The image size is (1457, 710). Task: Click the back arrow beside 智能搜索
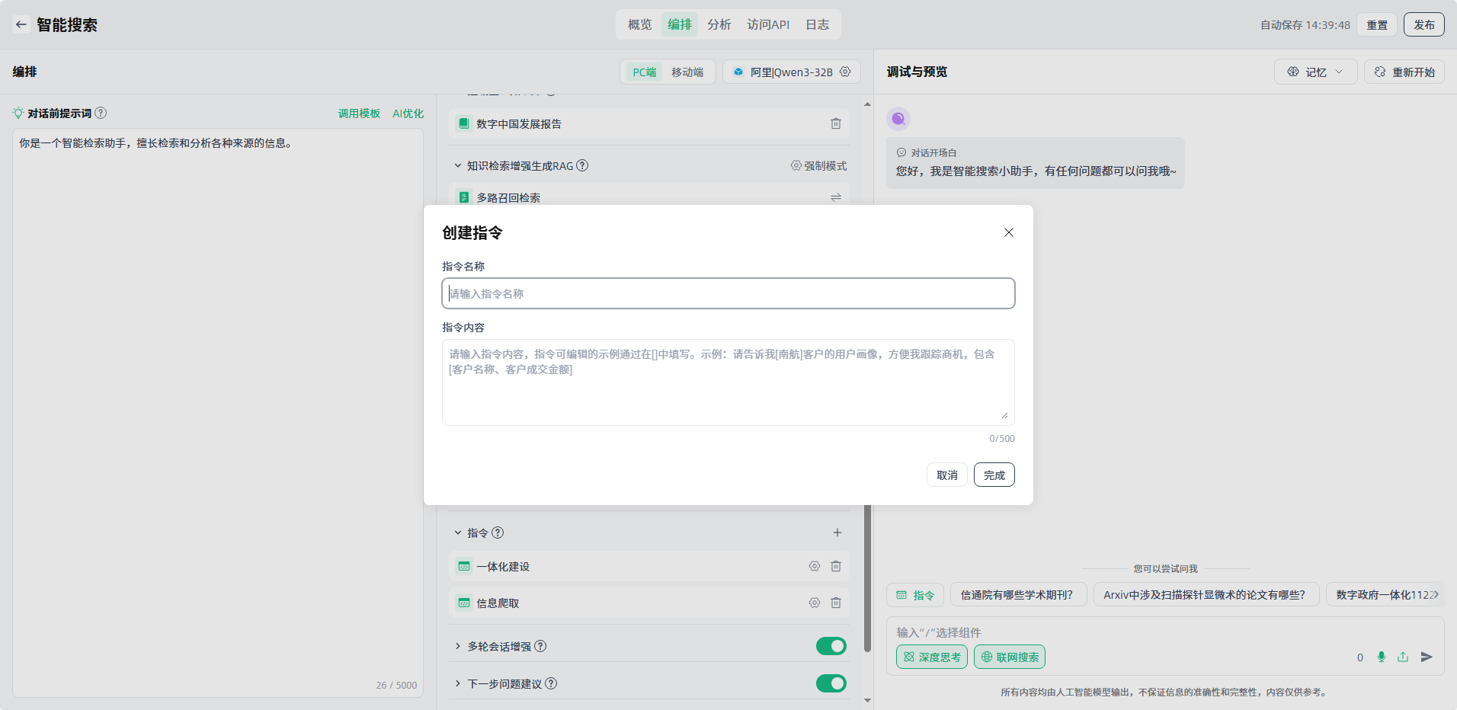coord(21,24)
